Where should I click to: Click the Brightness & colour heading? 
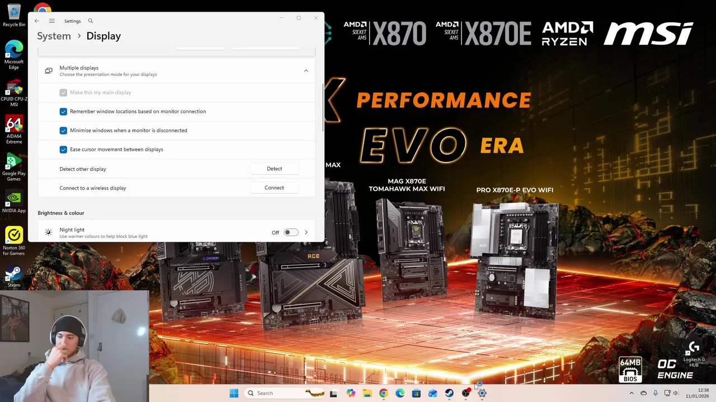pos(61,213)
